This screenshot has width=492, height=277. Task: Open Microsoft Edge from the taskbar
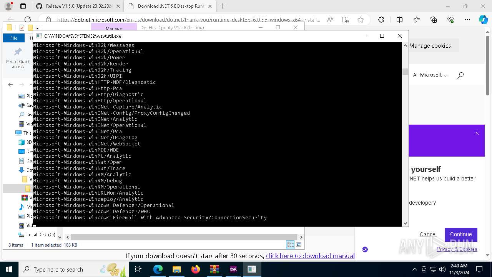[158, 269]
